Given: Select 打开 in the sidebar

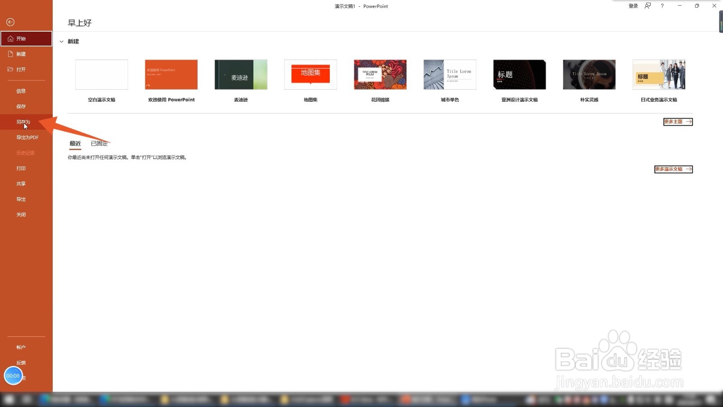Looking at the screenshot, I should coord(26,69).
